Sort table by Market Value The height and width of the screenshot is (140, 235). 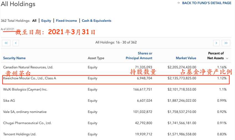click(186, 58)
